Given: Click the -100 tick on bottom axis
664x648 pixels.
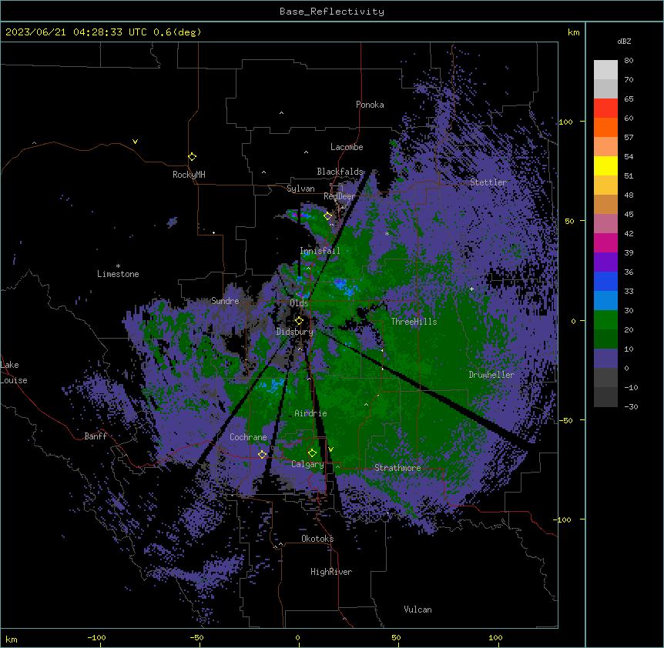Looking at the screenshot, I should tap(96, 637).
